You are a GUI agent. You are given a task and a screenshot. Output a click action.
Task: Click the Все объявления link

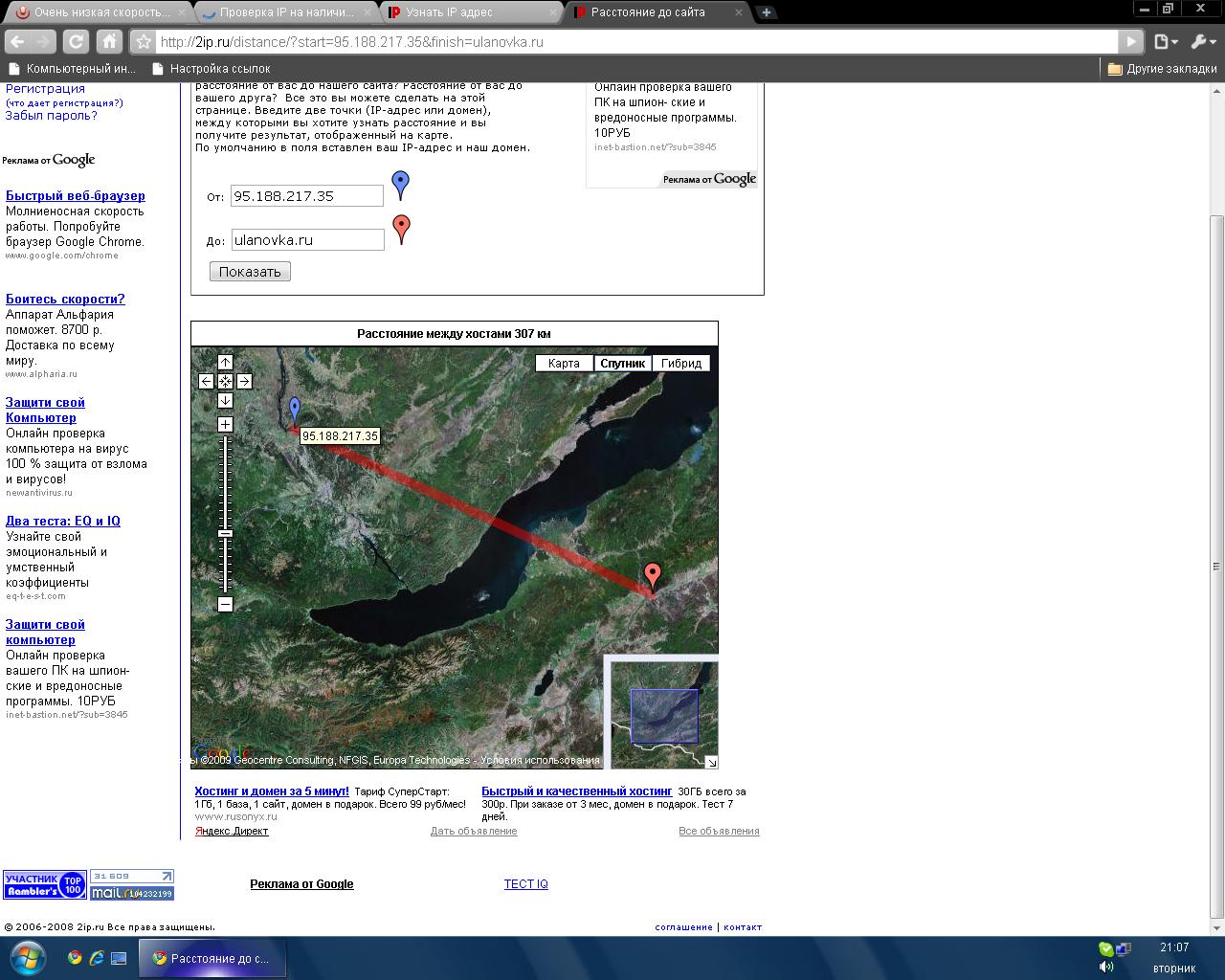click(719, 831)
